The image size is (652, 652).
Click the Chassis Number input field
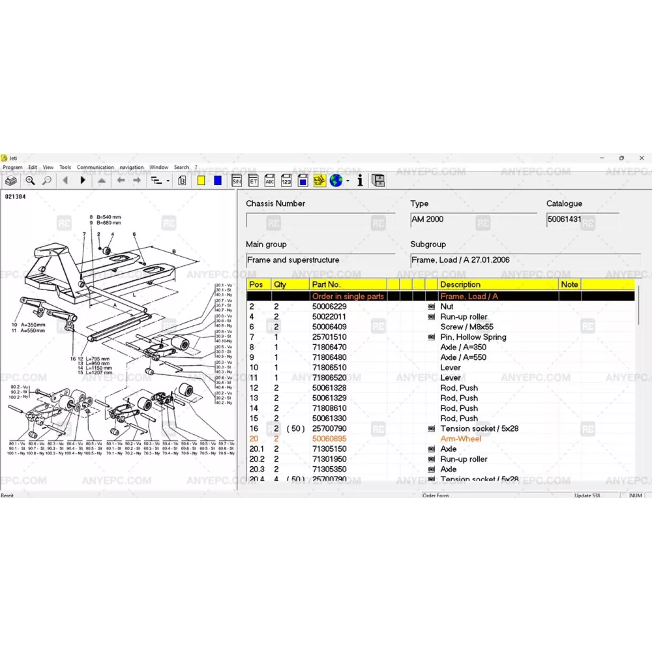pos(319,220)
